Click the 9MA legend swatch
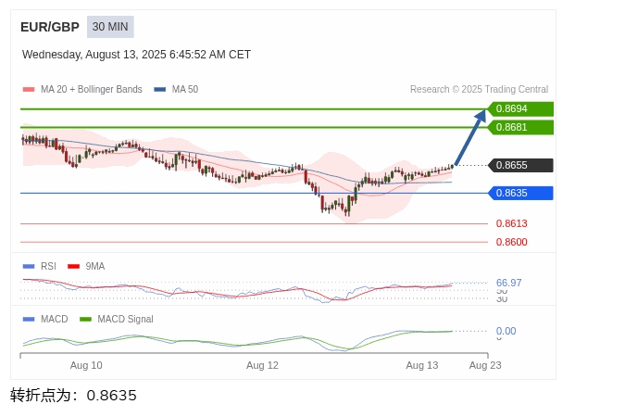625x417 pixels. [x=74, y=266]
